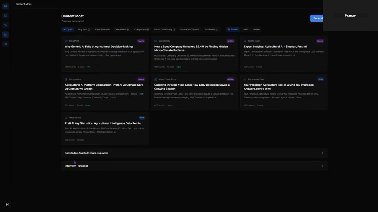Filter by Micro Case Study (1)

(x=164, y=29)
